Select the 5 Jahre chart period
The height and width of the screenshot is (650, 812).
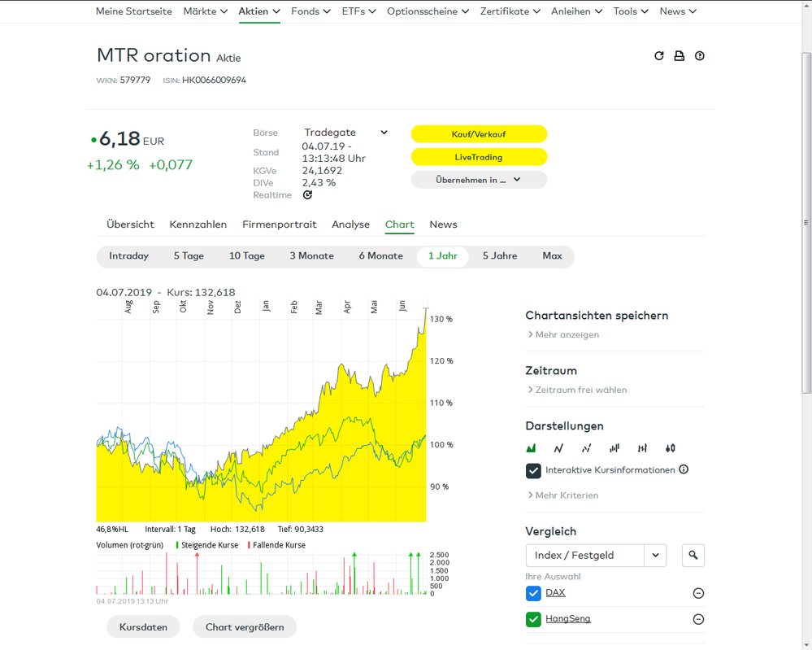[x=499, y=255]
